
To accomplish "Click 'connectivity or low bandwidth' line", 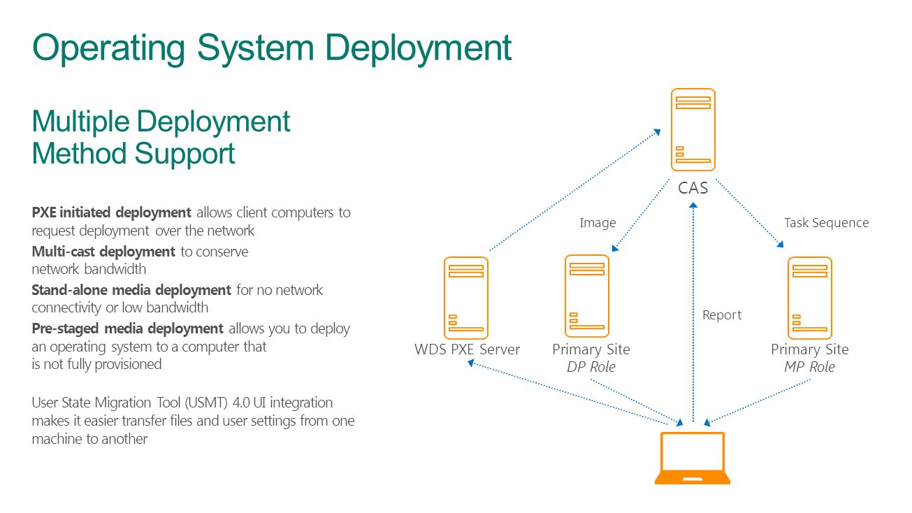I will (x=120, y=308).
